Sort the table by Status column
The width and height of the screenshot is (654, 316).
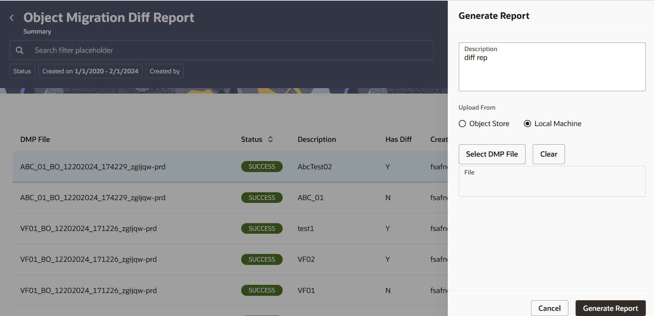click(270, 139)
